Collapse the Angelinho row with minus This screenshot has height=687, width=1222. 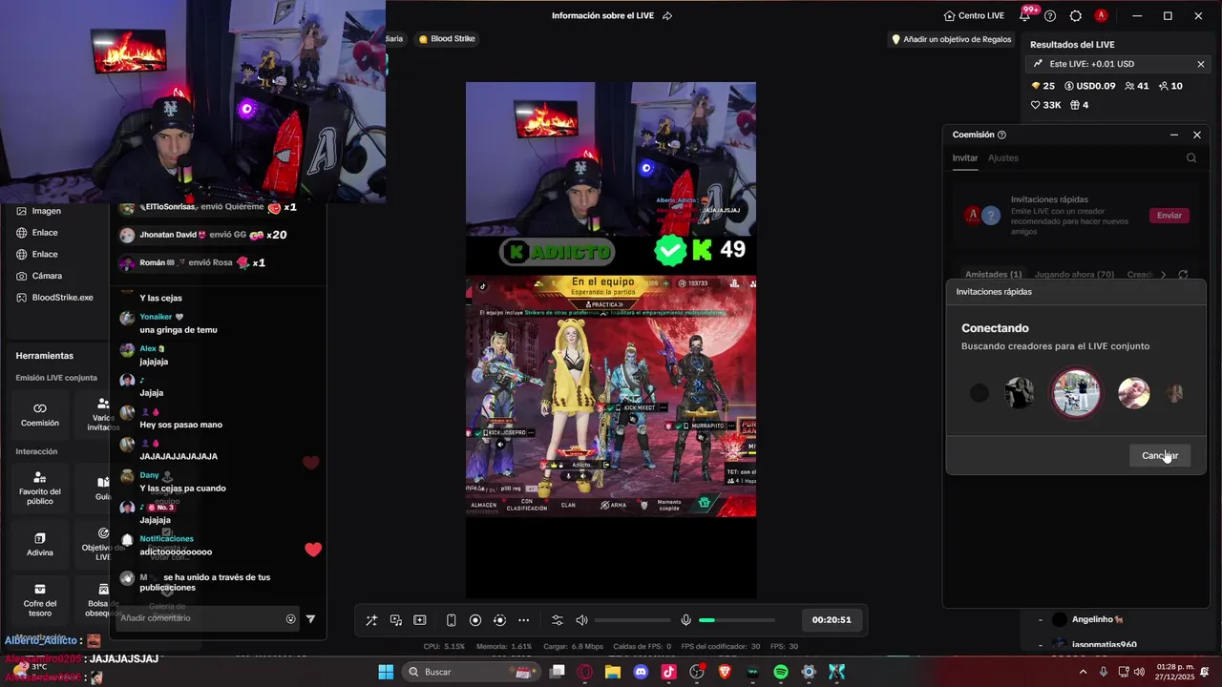[1041, 619]
